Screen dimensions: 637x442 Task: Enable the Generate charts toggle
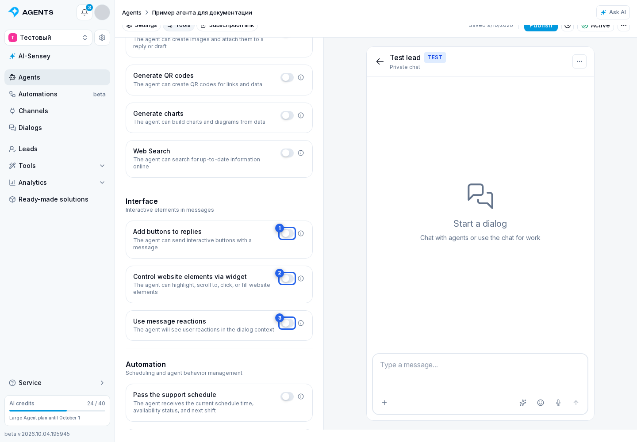tap(287, 115)
